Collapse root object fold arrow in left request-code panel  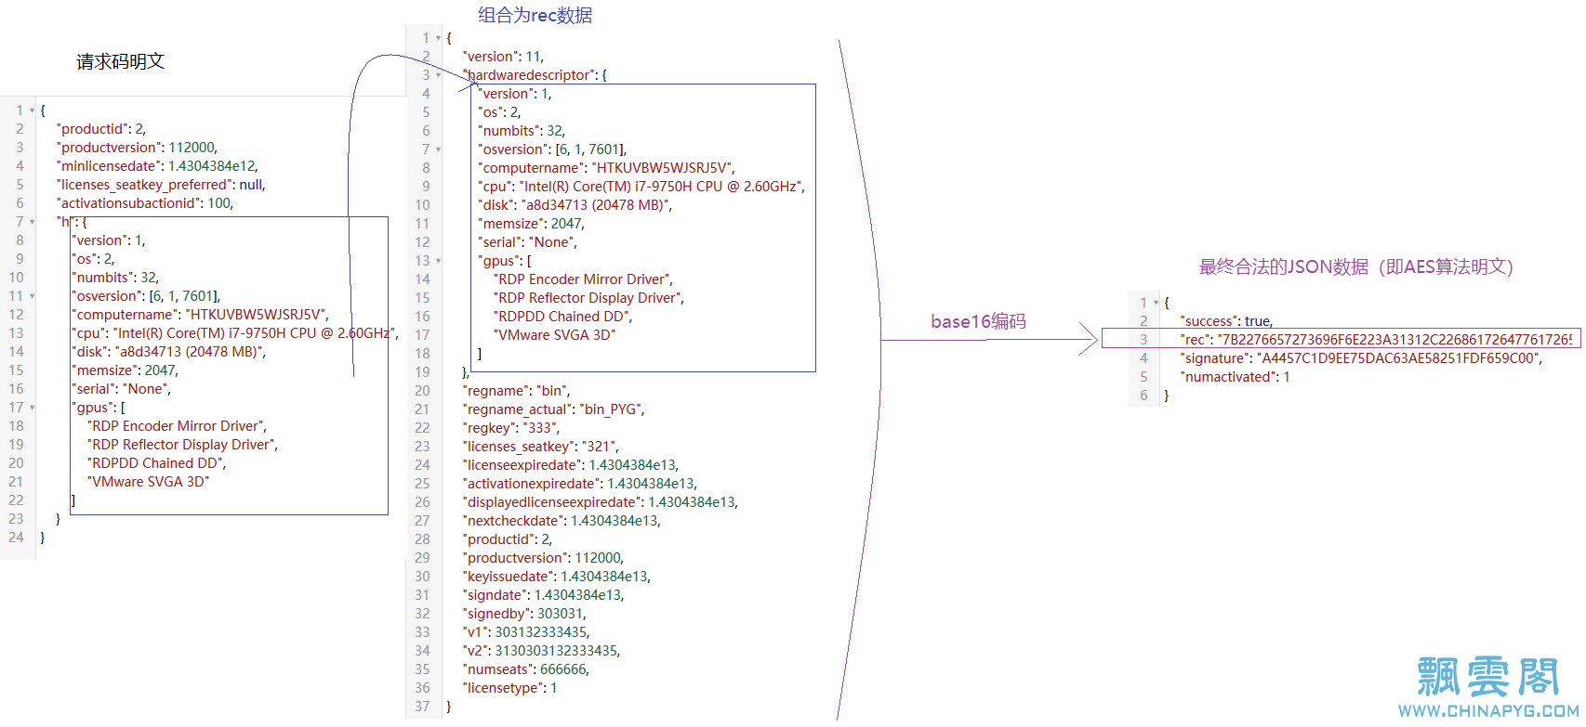pyautogui.click(x=32, y=110)
